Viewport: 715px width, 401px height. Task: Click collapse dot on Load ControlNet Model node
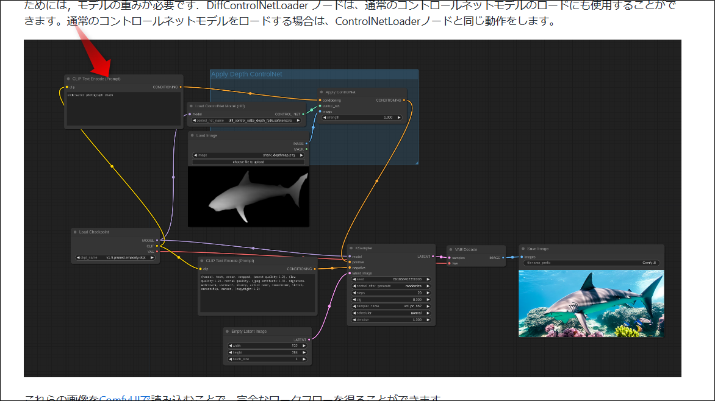(191, 105)
